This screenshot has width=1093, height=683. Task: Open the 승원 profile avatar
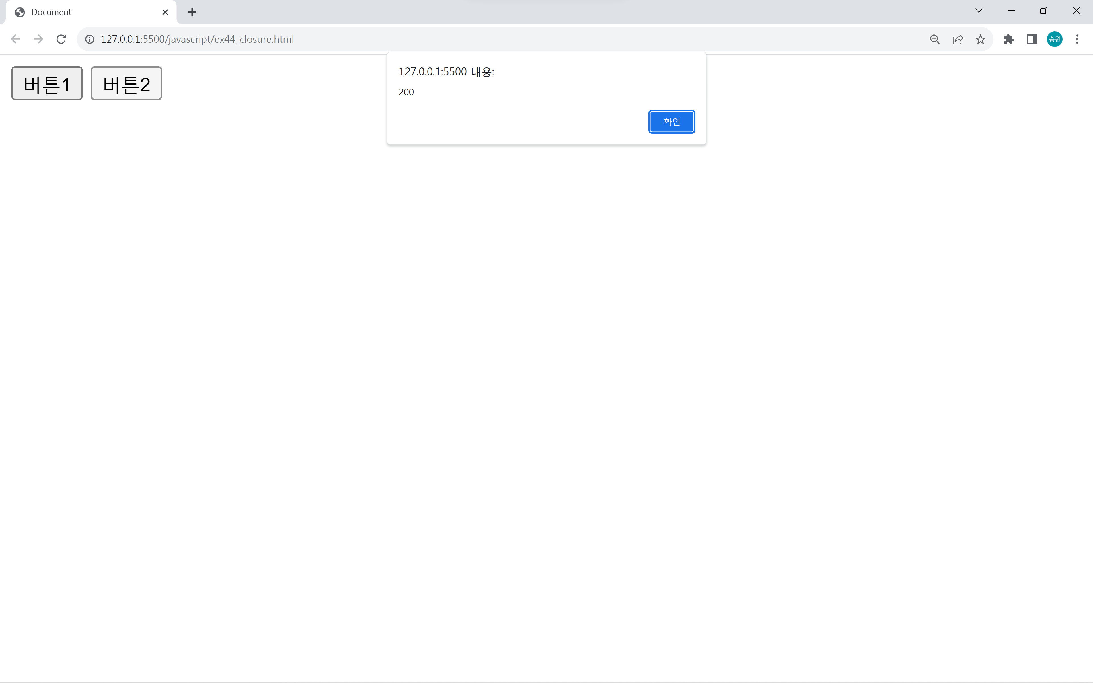[x=1054, y=39]
